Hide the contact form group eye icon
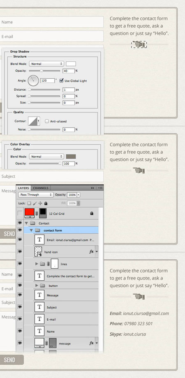 [20, 229]
